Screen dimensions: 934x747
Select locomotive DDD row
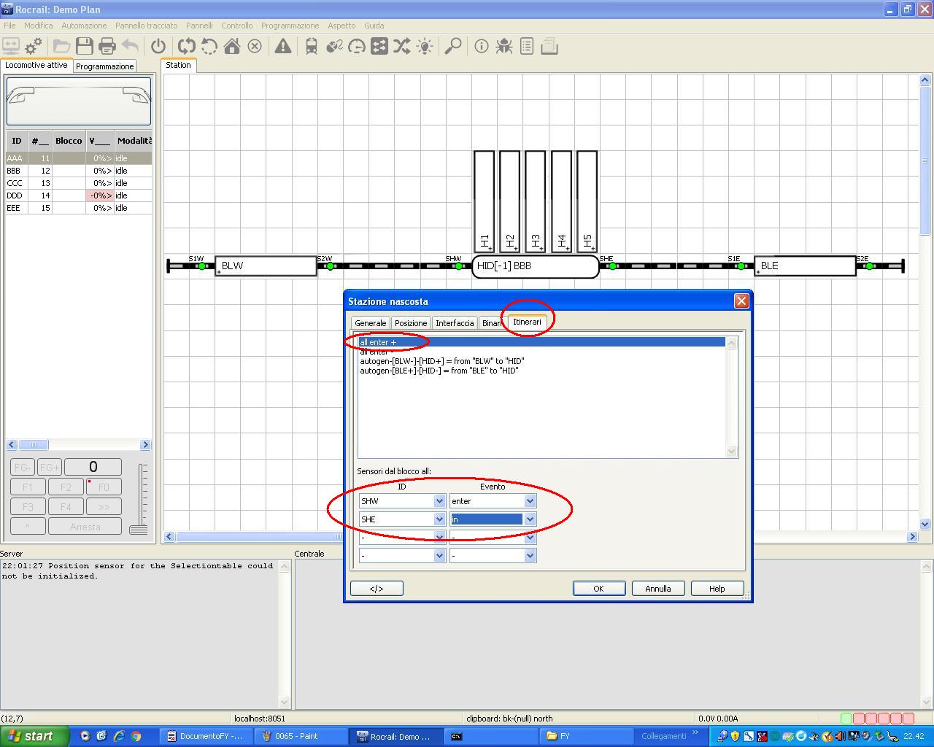click(79, 196)
